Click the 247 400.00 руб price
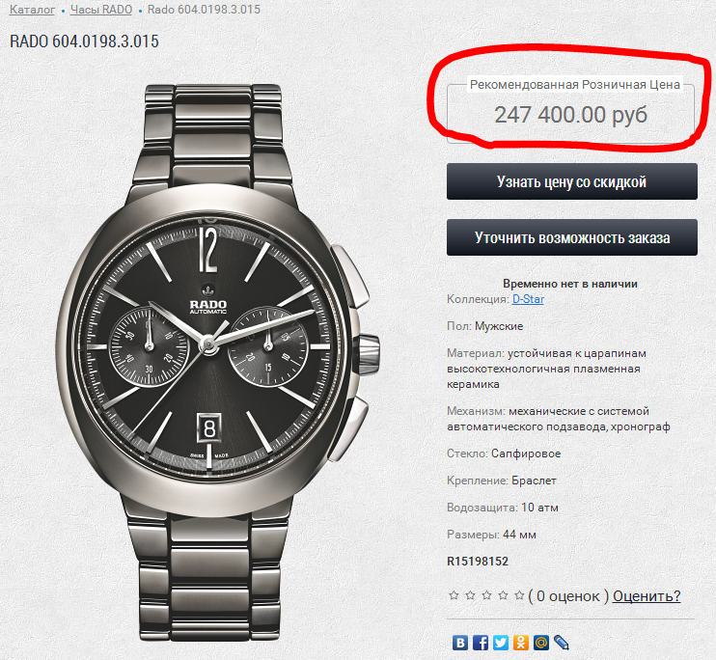716x660 pixels. 570,116
